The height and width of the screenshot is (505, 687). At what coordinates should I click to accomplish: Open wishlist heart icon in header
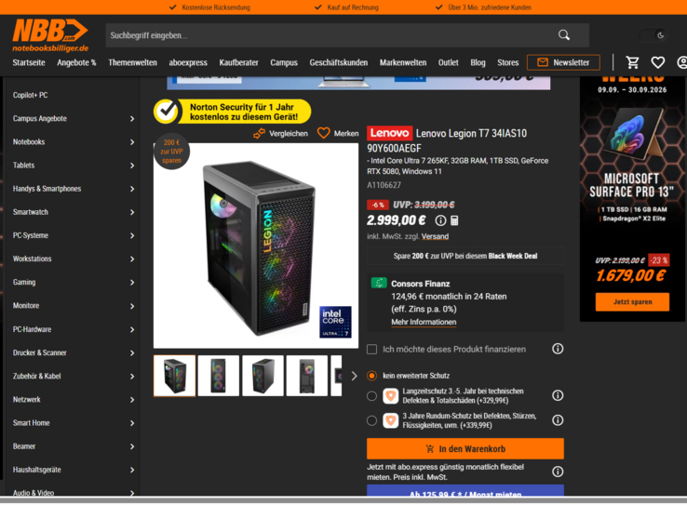[657, 62]
